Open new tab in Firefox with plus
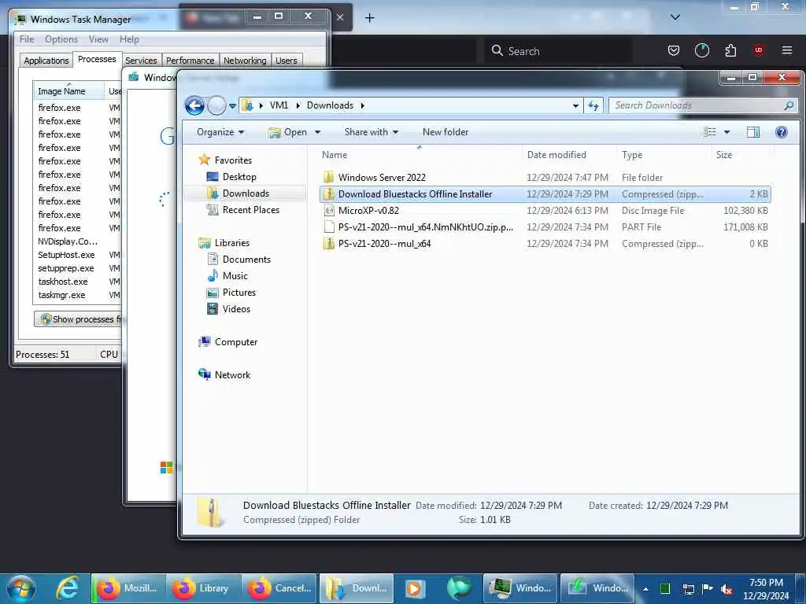The width and height of the screenshot is (806, 604). (370, 18)
